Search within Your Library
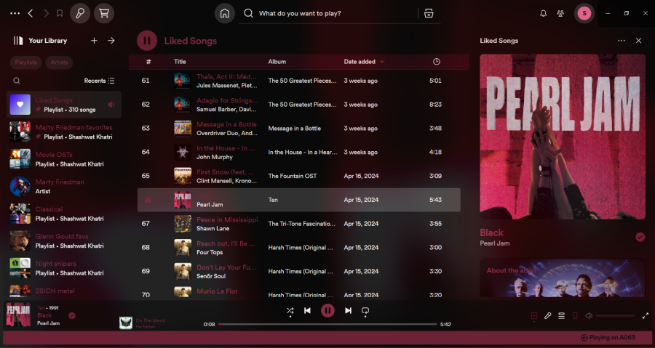This screenshot has height=348, width=655. pyautogui.click(x=16, y=81)
